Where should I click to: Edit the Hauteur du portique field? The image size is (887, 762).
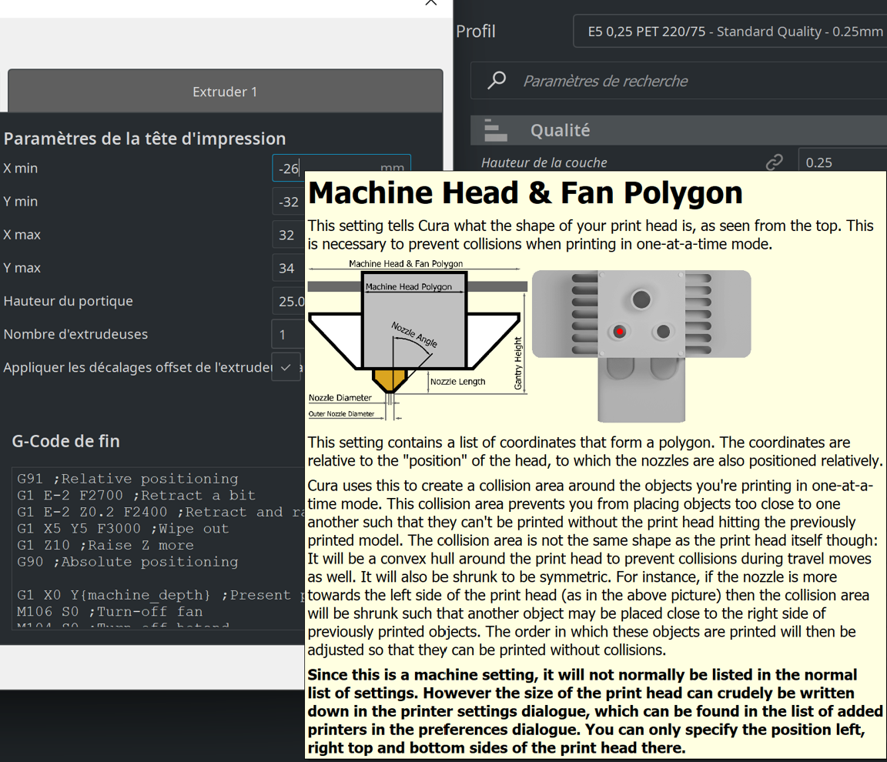coord(289,301)
